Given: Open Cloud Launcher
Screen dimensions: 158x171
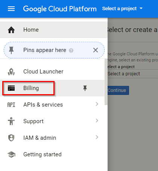Looking at the screenshot, I should pyautogui.click(x=52, y=72).
